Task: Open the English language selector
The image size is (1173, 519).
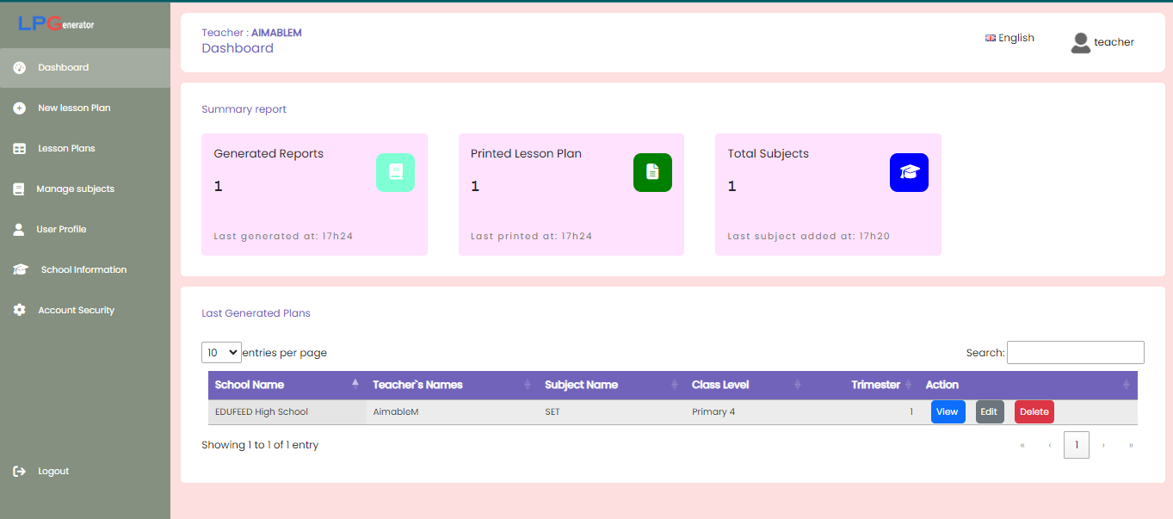Action: click(1010, 38)
